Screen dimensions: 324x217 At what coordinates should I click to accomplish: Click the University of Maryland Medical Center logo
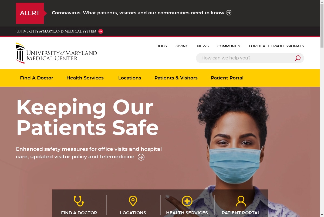pos(56,53)
